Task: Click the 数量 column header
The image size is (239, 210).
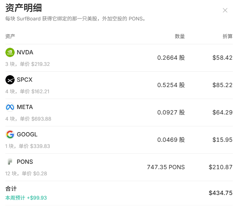Action: tap(180, 36)
